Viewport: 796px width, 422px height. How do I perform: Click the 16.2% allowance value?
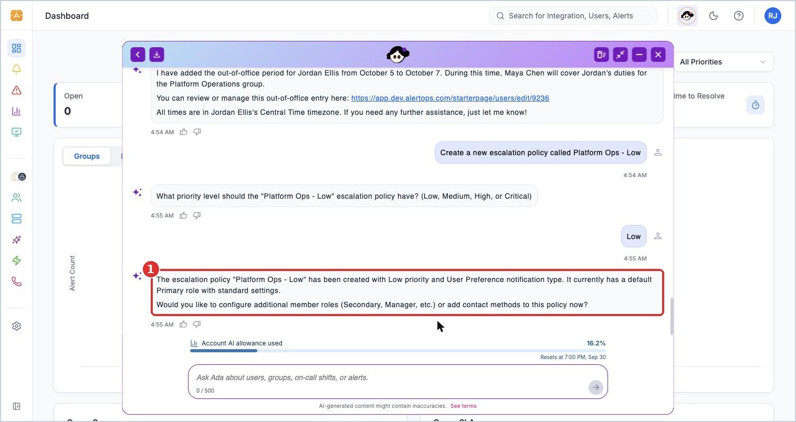[x=596, y=343]
